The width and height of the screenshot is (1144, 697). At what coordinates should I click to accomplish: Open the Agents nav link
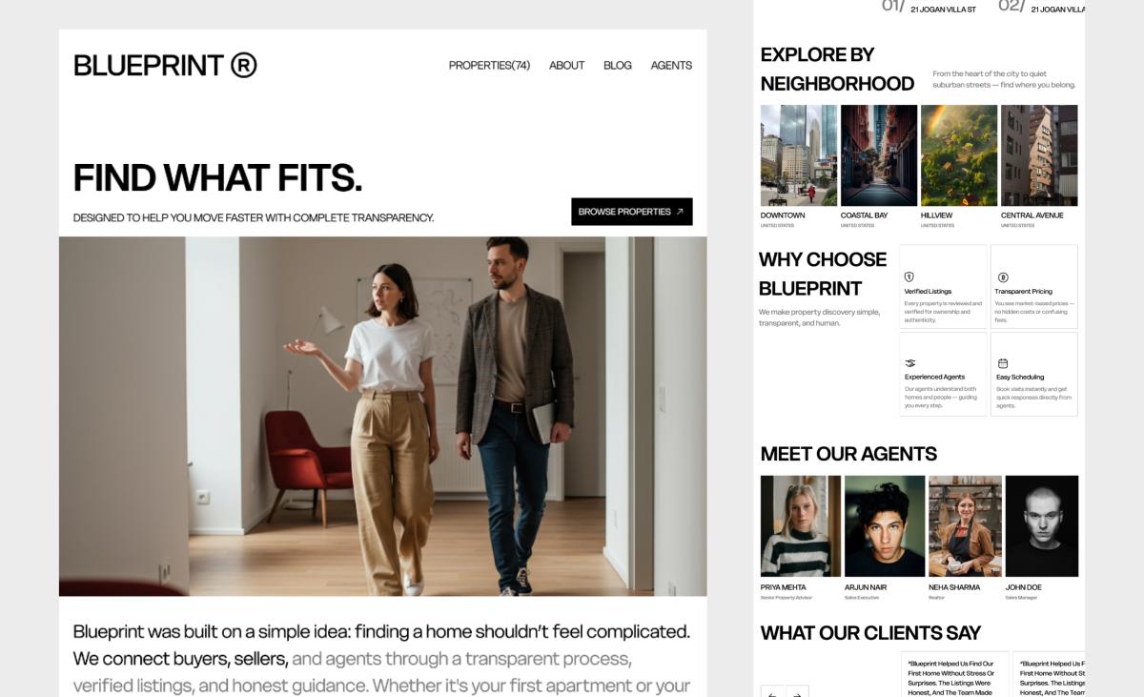click(x=671, y=66)
